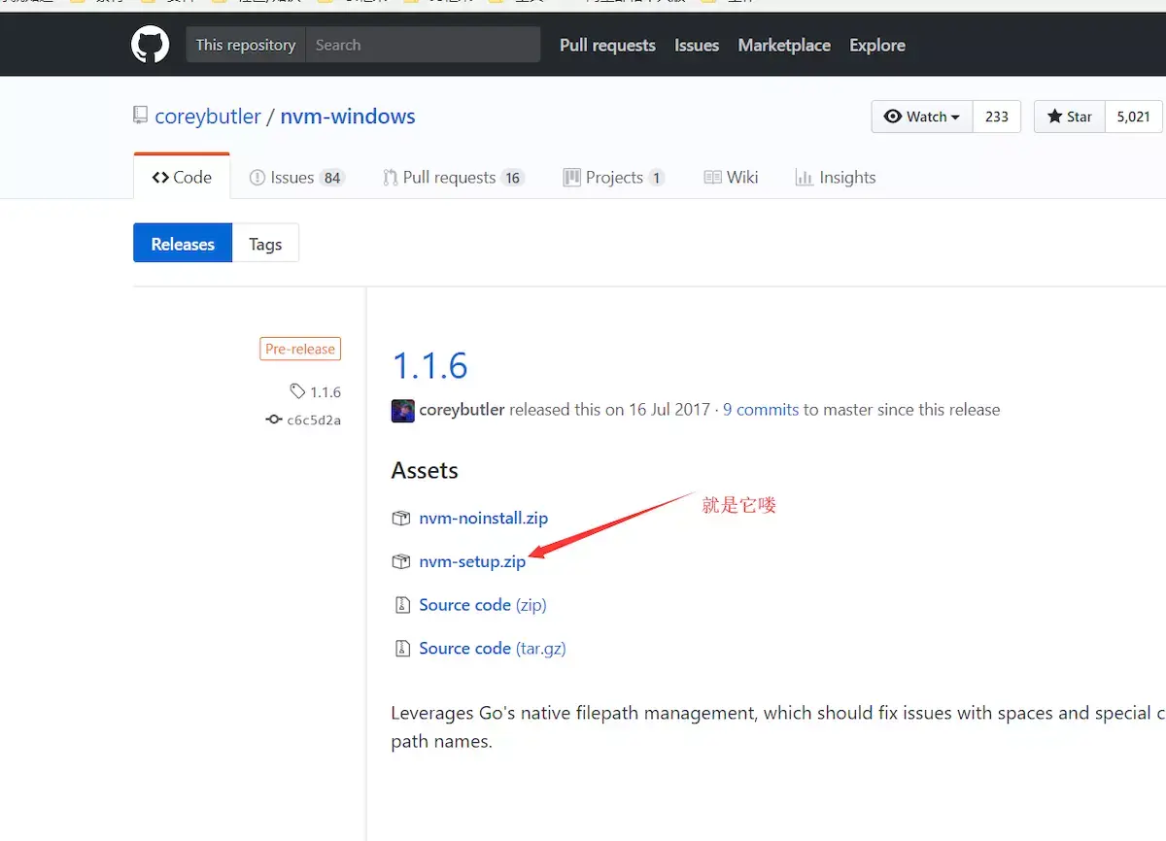This screenshot has width=1166, height=841.
Task: Open commit c6c5d2a
Action: (314, 420)
